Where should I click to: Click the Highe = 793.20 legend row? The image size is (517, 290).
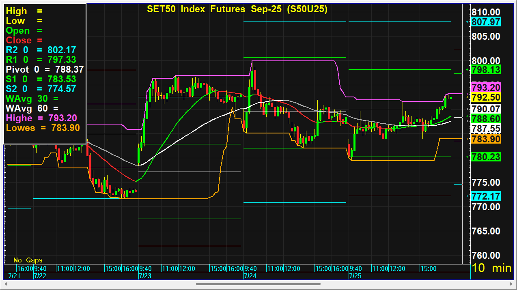coord(41,118)
